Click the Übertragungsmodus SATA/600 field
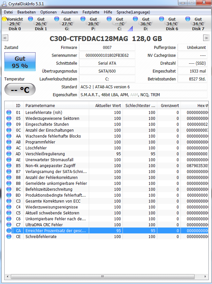Image resolution: width=212 pixels, height=284 pixels. pyautogui.click(x=107, y=71)
